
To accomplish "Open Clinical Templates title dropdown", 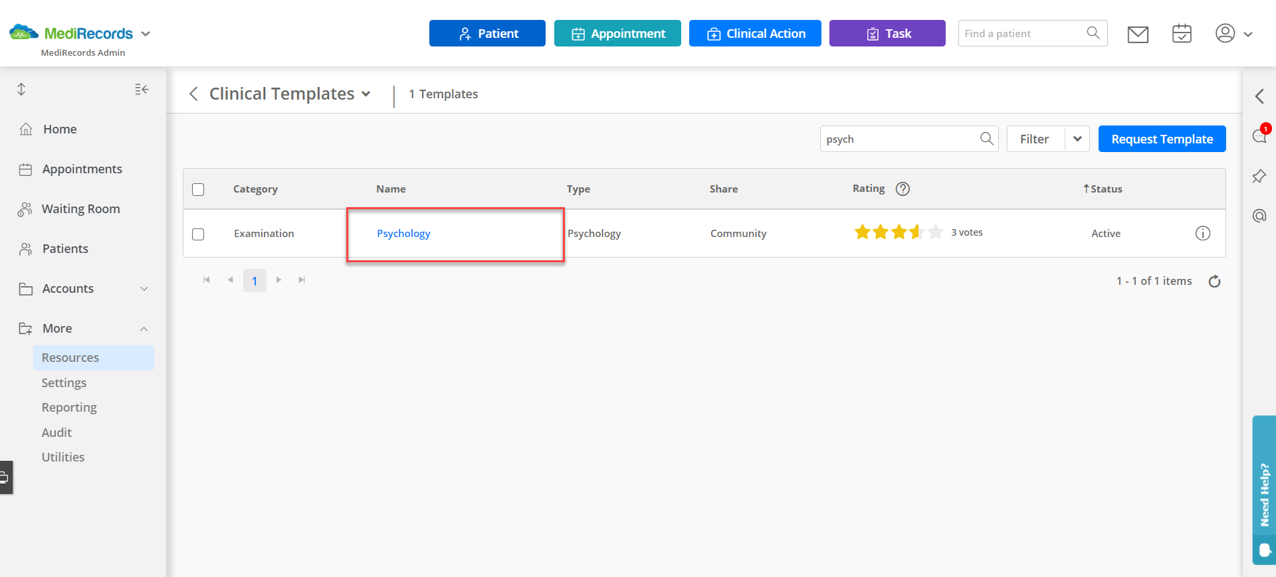I will pyautogui.click(x=366, y=94).
